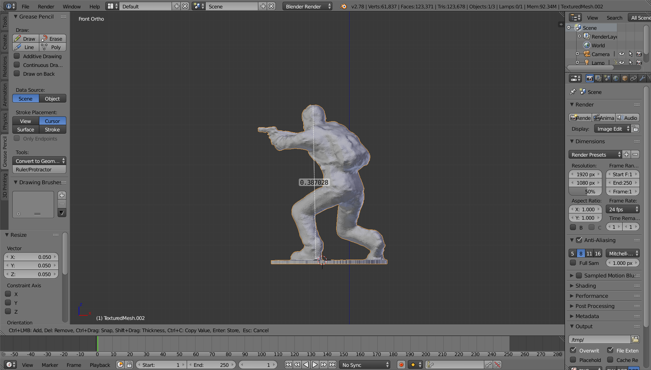
Task: Open the Render menu in top bar
Action: pyautogui.click(x=46, y=6)
